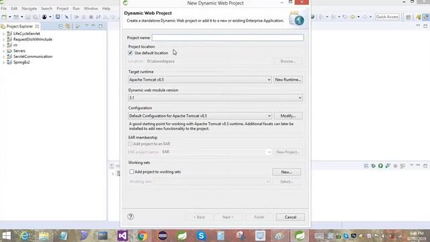The width and height of the screenshot is (430, 242).
Task: Check the Add project to an EAR box
Action: tap(130, 143)
